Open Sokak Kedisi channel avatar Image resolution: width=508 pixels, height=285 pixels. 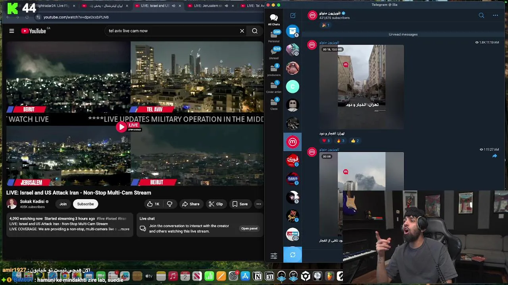(x=12, y=204)
